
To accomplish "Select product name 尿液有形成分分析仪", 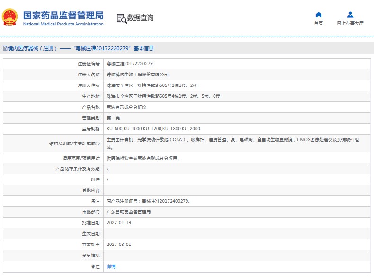I will tap(126, 107).
